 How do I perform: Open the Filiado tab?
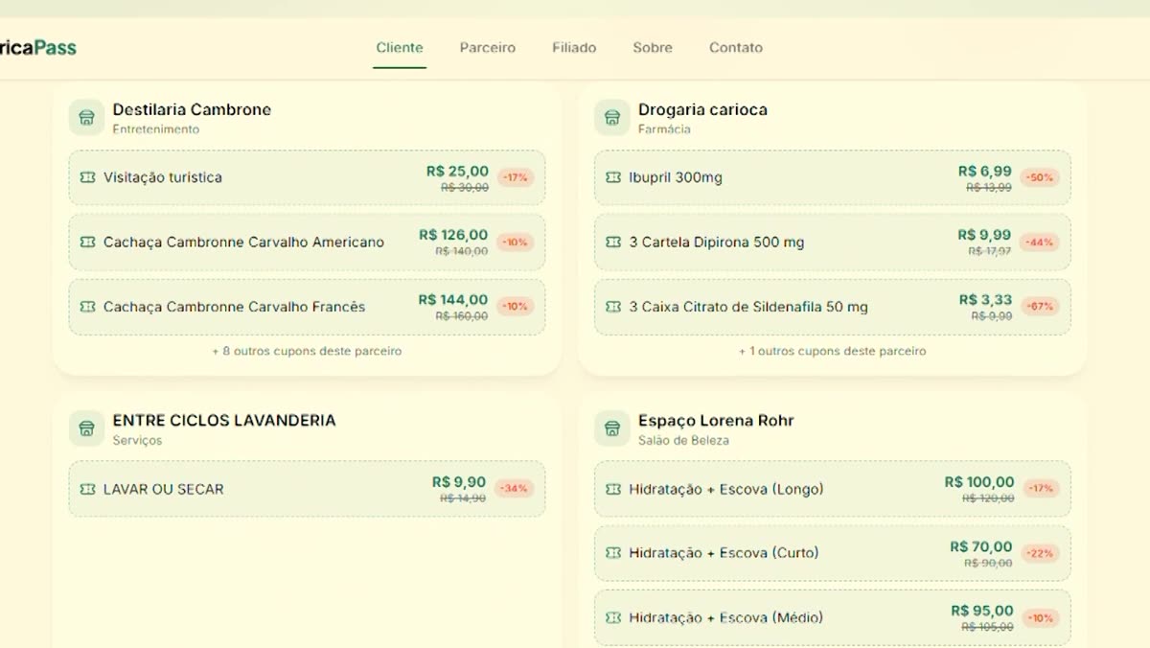tap(574, 48)
